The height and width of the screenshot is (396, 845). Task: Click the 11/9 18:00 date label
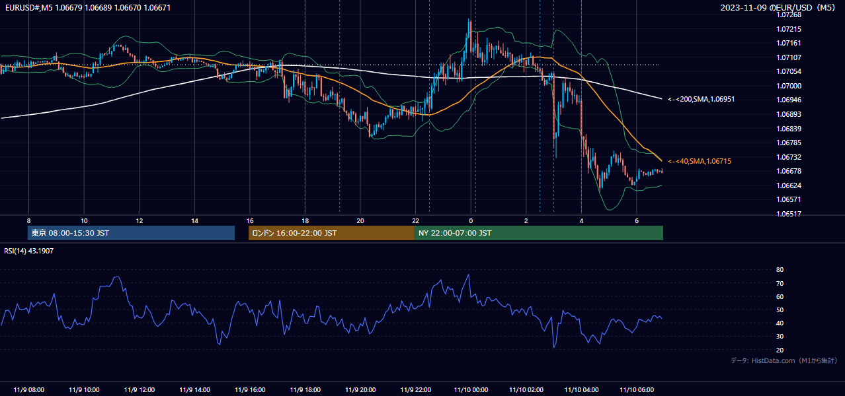pos(305,390)
